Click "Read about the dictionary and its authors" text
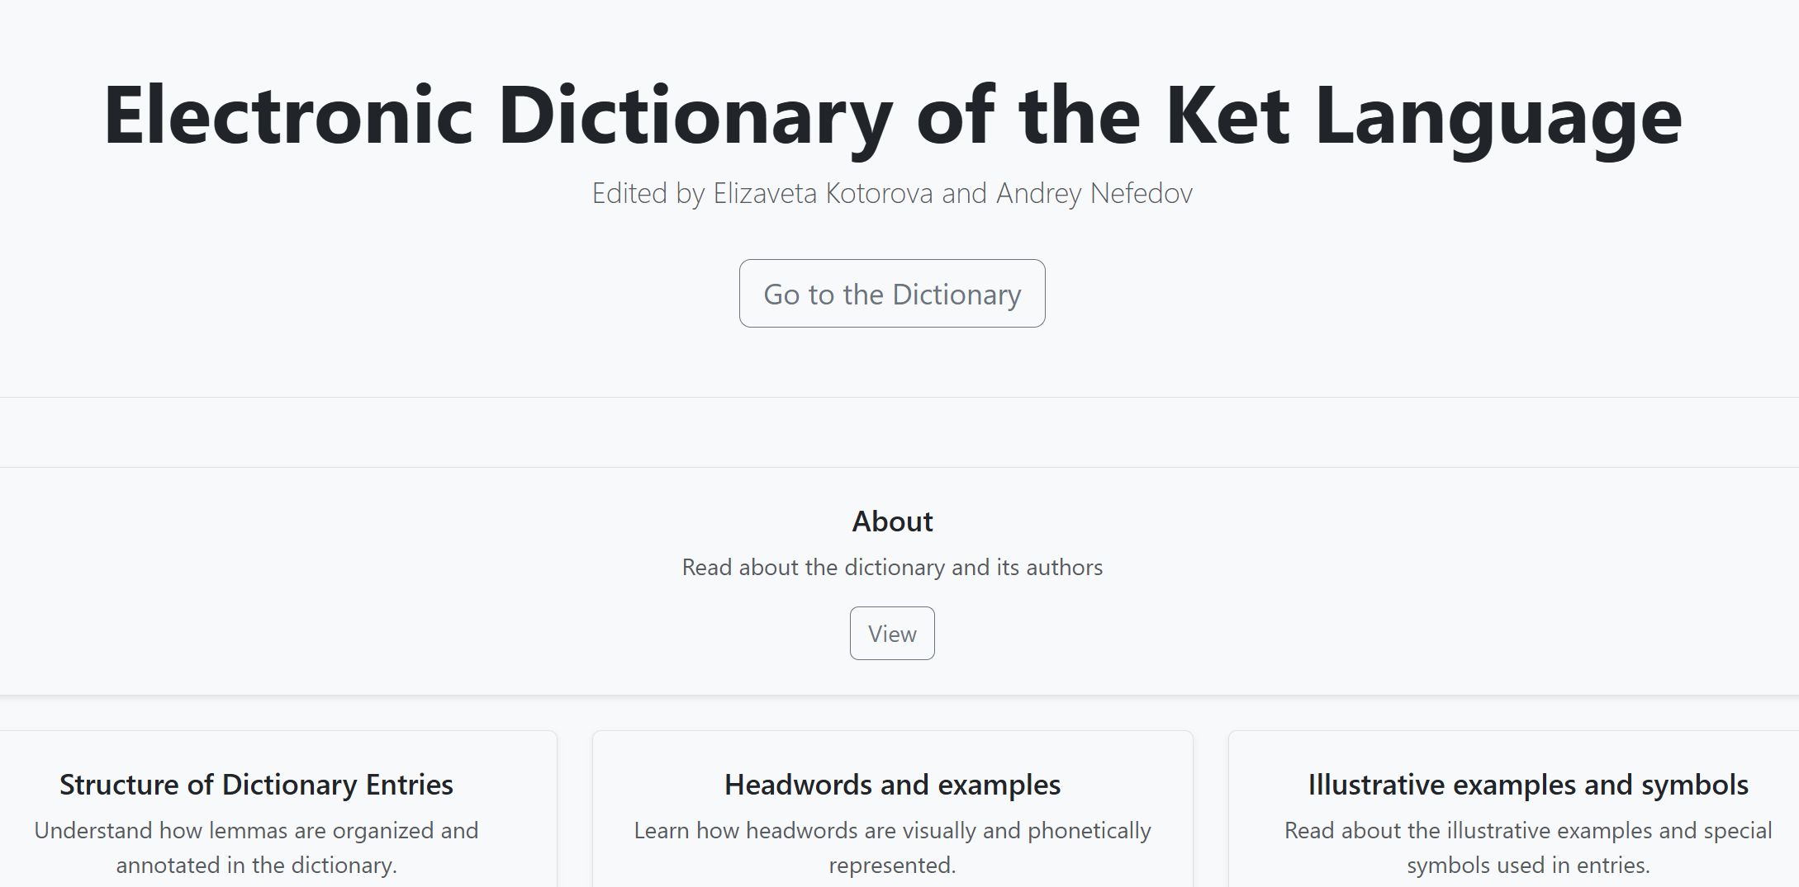Image resolution: width=1799 pixels, height=887 pixels. (x=892, y=568)
